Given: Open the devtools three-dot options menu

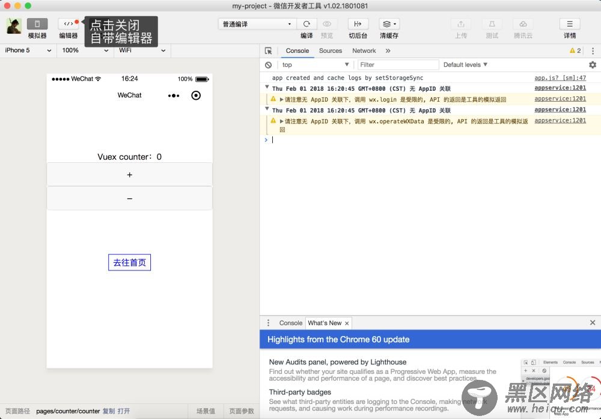Looking at the screenshot, I should click(593, 50).
